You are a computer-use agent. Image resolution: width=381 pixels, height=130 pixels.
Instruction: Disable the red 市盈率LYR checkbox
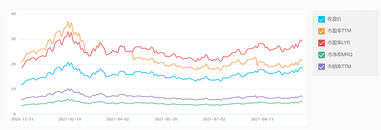coord(321,43)
